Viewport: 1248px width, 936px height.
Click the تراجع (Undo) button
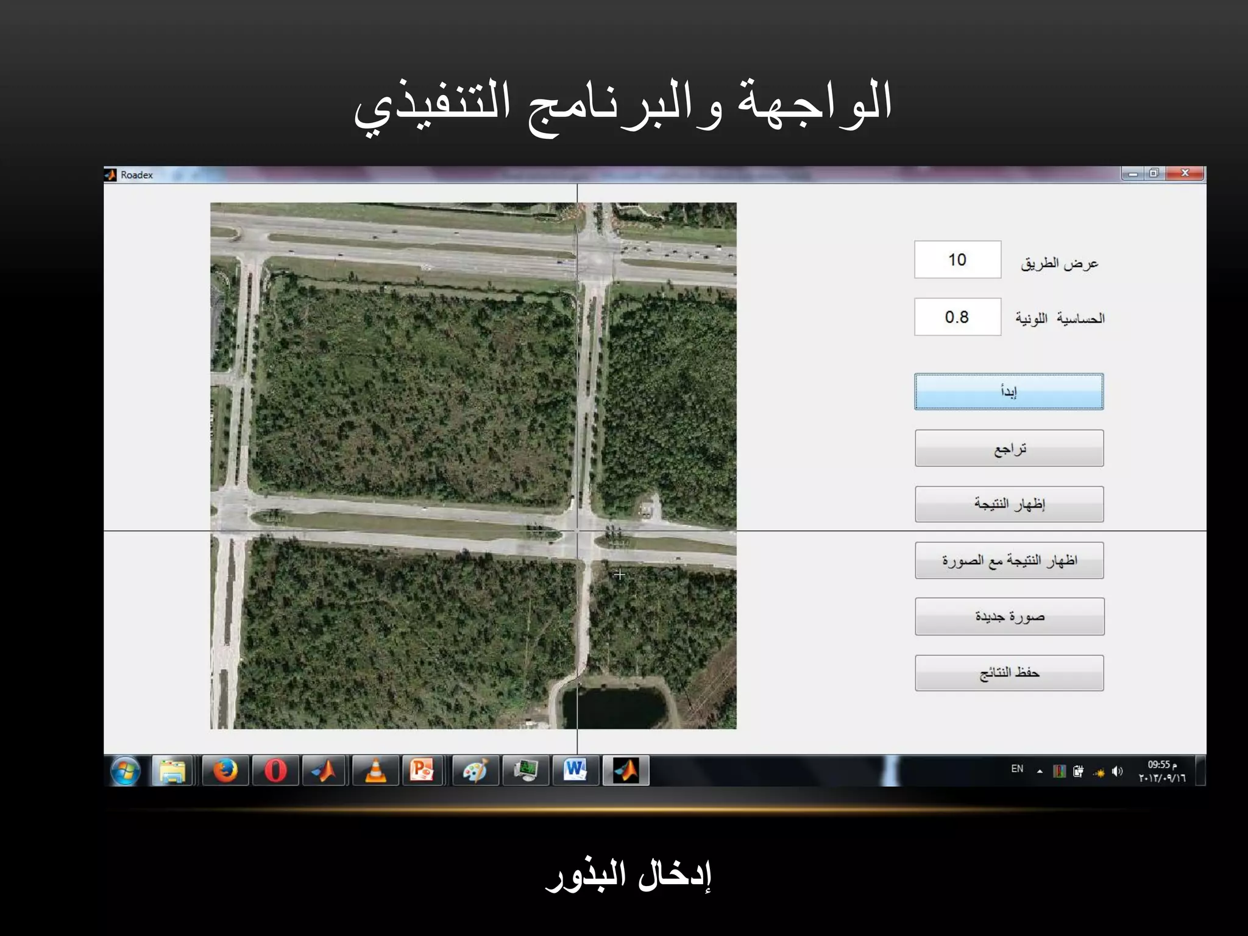(x=1009, y=448)
